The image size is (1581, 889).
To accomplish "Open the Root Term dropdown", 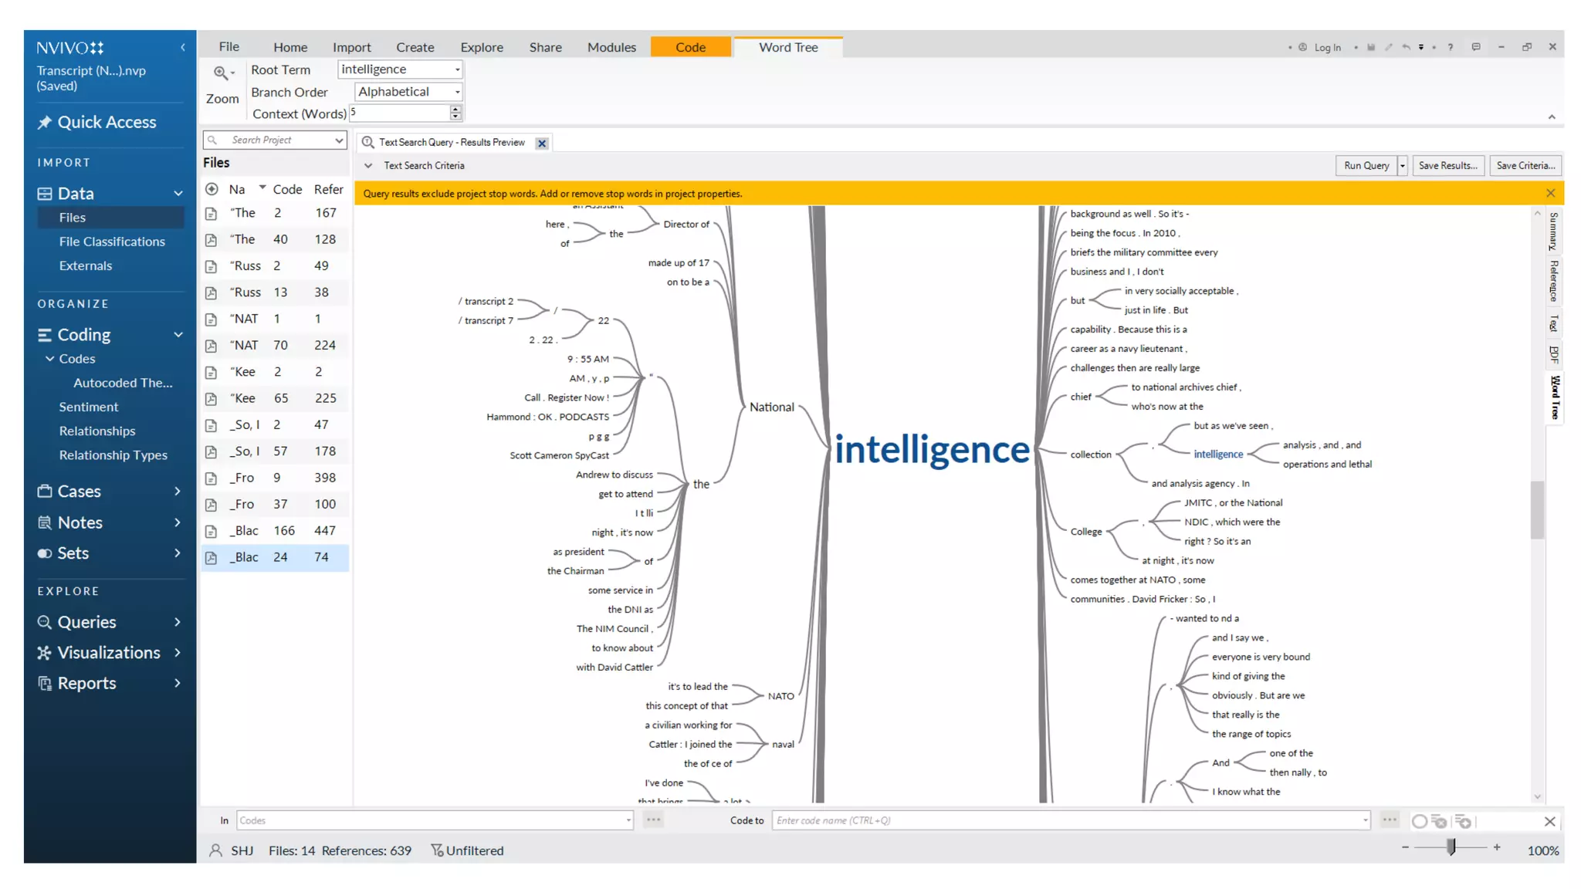I will 457,69.
